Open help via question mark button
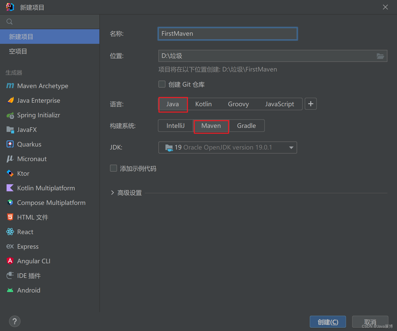 tap(15, 321)
